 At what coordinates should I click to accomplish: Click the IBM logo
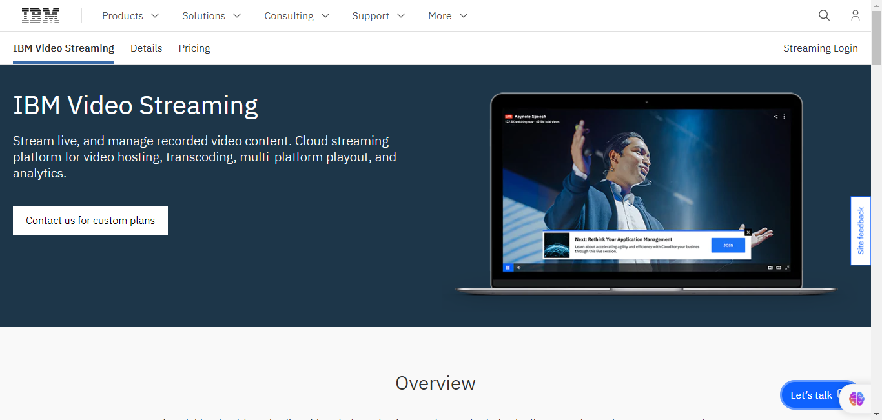pyautogui.click(x=41, y=15)
